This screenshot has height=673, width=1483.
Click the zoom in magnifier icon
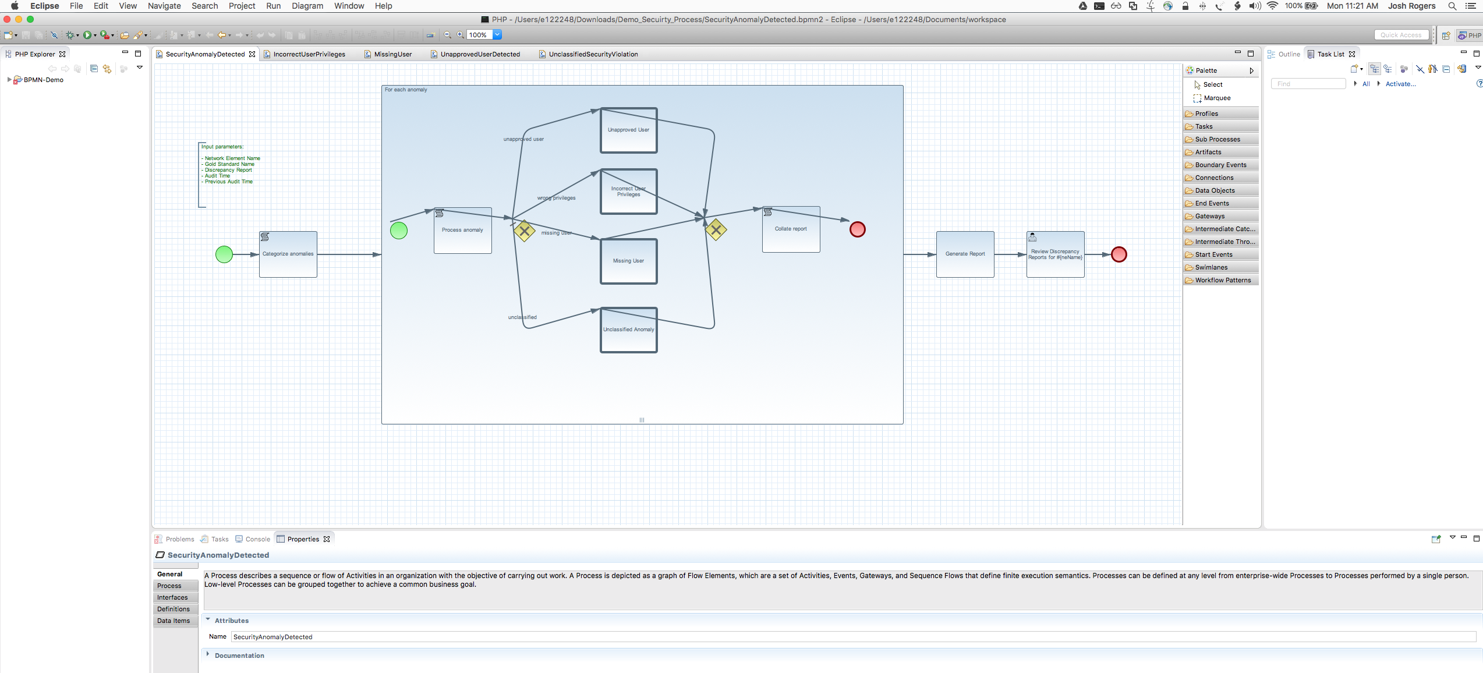point(460,35)
